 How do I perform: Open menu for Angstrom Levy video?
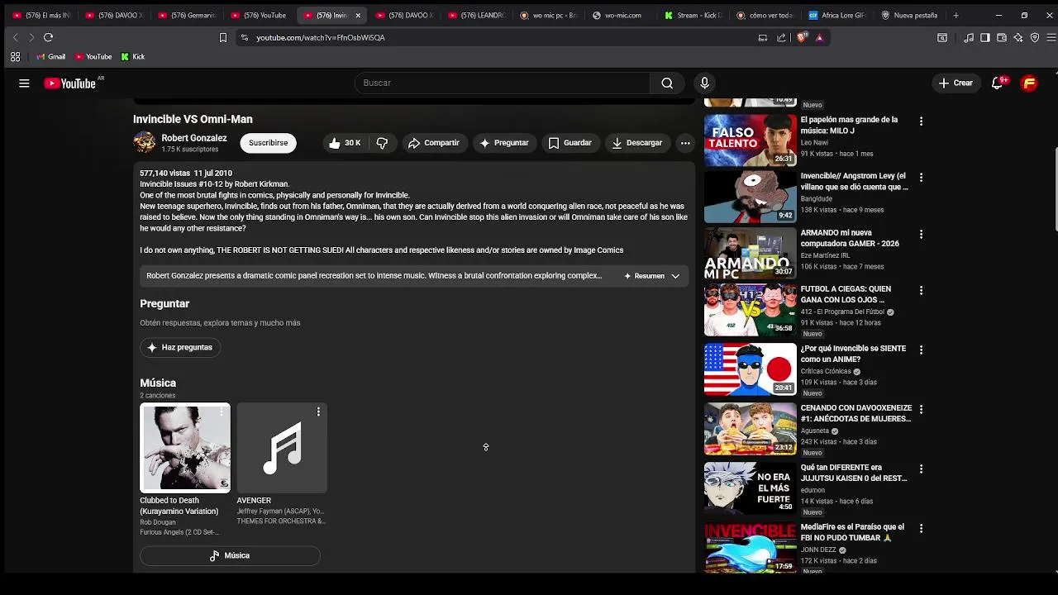pos(921,177)
